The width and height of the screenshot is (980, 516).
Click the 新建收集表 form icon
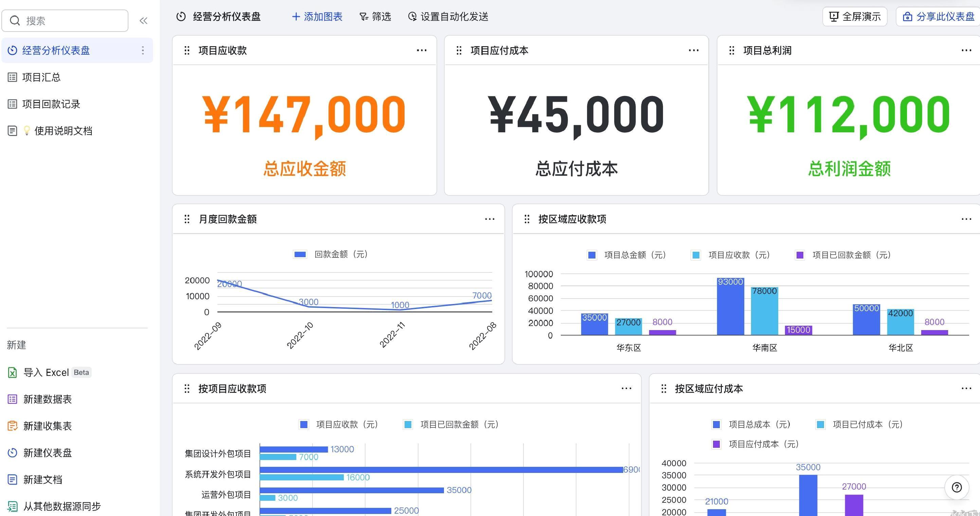pos(12,426)
